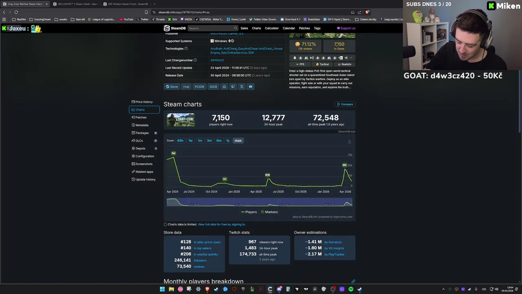Open Update history in the sidebar
The width and height of the screenshot is (522, 294).
(144, 179)
